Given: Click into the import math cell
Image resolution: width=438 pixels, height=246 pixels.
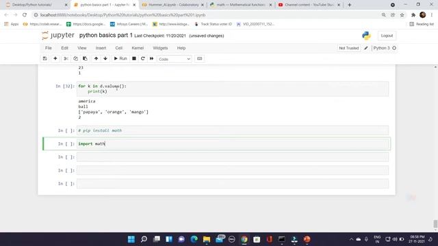Looking at the screenshot, I should click(x=233, y=143).
